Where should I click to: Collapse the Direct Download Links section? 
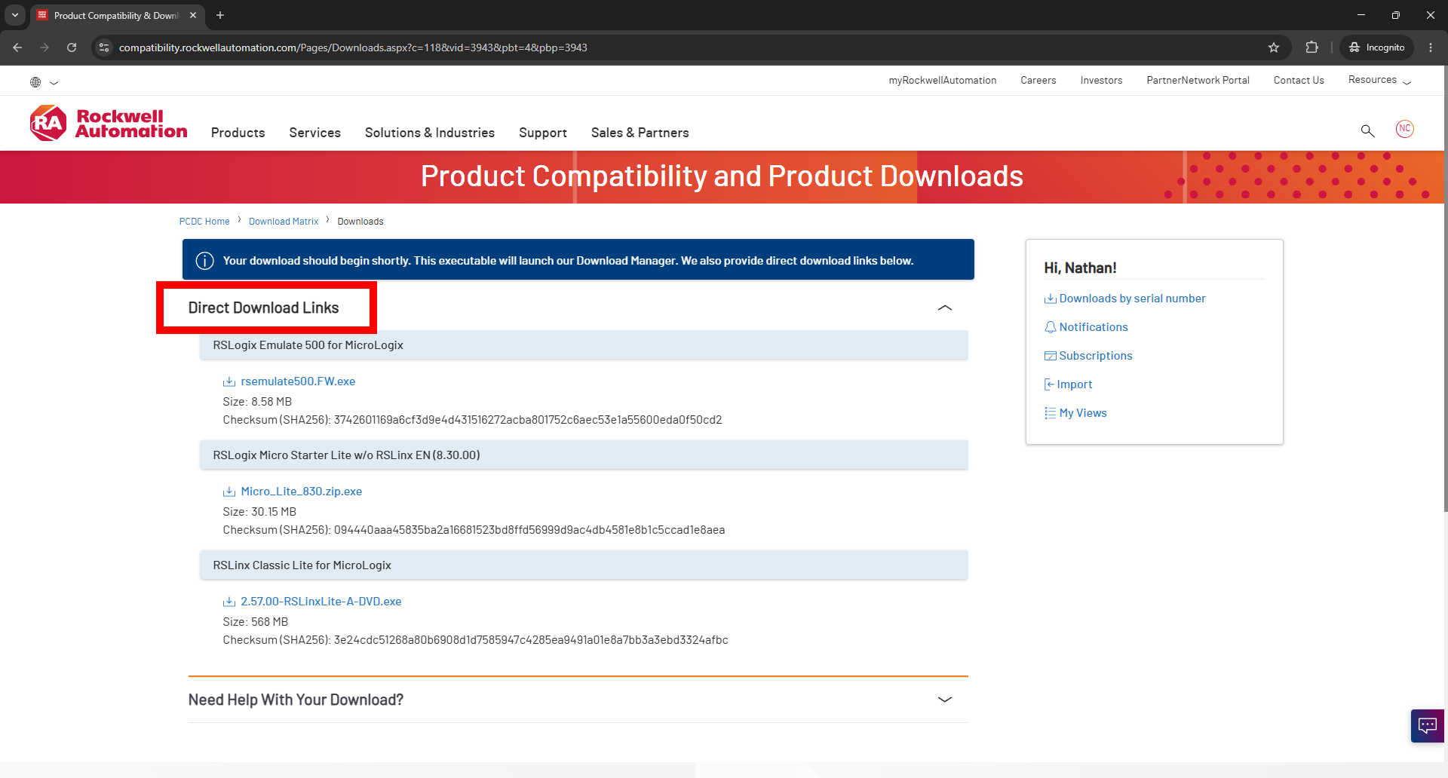pyautogui.click(x=944, y=308)
